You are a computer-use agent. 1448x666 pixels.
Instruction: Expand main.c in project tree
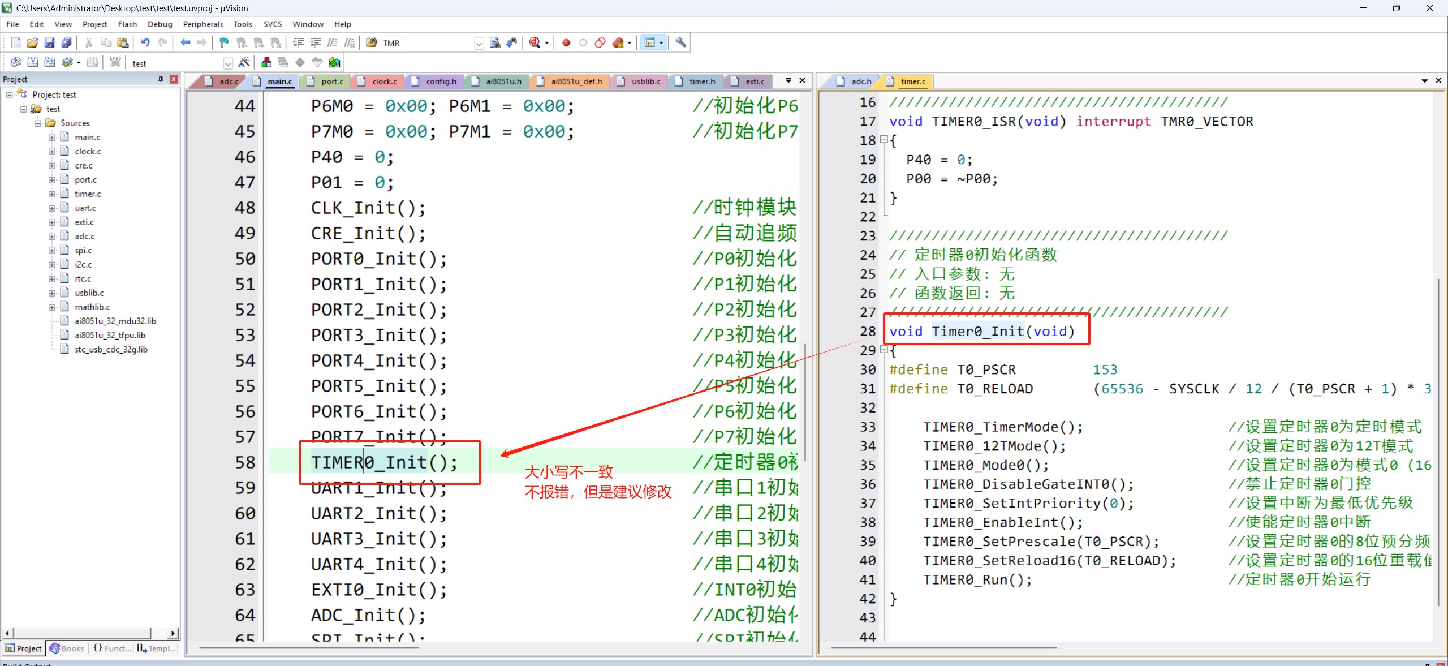click(x=52, y=138)
